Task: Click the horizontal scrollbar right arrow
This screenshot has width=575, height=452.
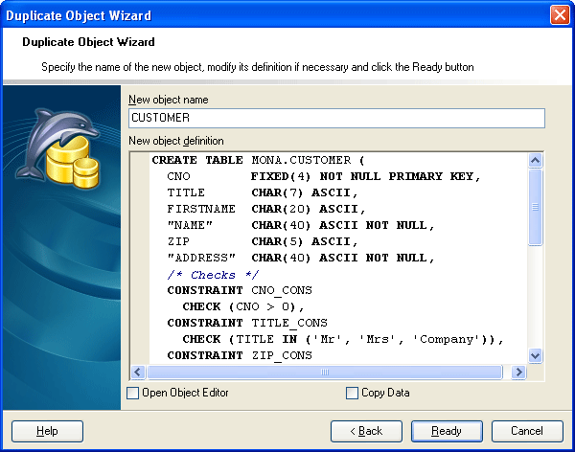Action: [519, 373]
